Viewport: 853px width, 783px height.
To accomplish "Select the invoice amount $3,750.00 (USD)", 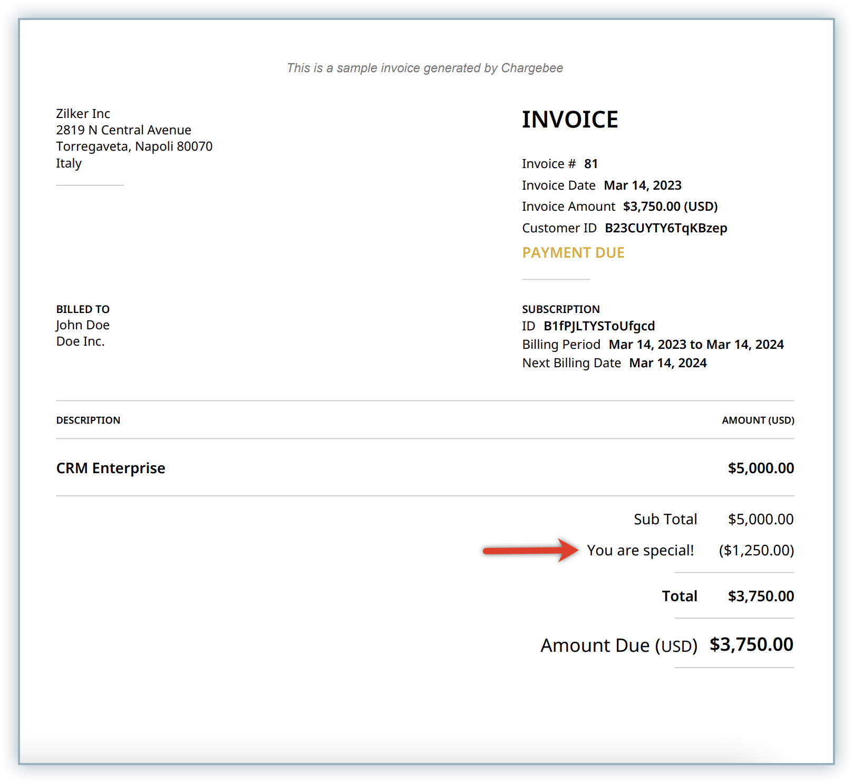I will (670, 207).
